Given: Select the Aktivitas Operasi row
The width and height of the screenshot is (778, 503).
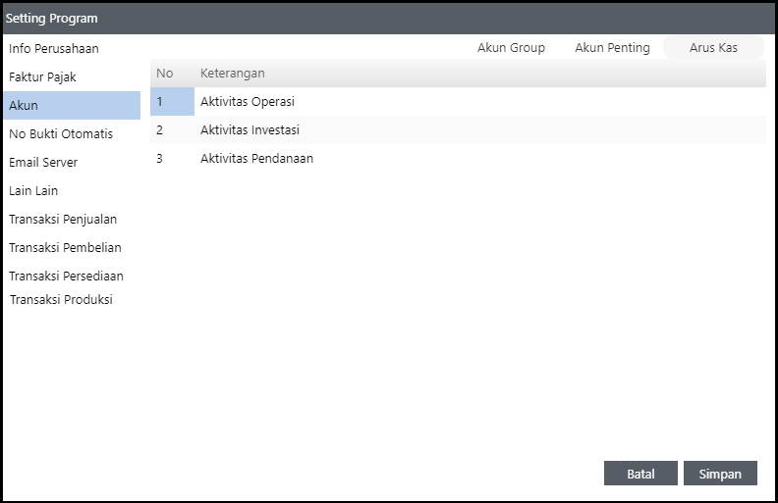Looking at the screenshot, I should 248,102.
